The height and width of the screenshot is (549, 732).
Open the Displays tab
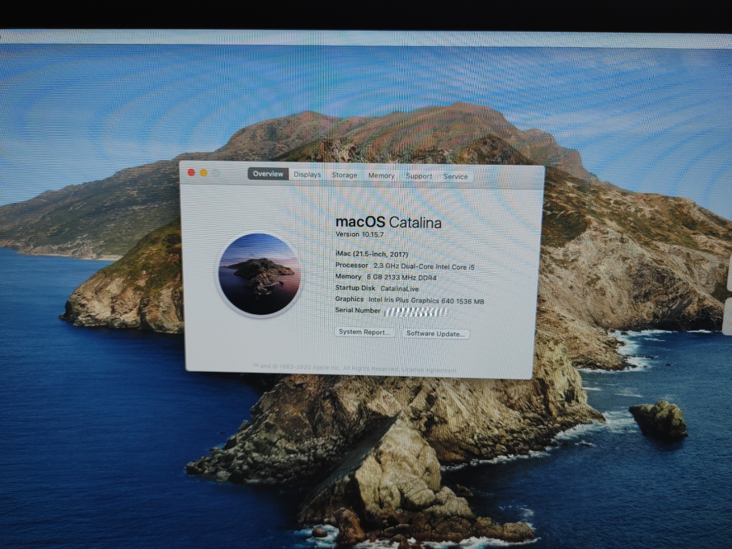[x=307, y=175]
